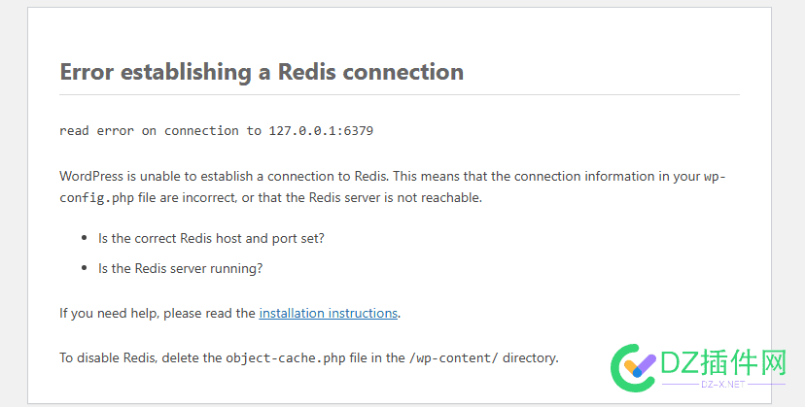Image resolution: width=805 pixels, height=407 pixels.
Task: Click the green DZ logo icon
Action: [x=634, y=368]
